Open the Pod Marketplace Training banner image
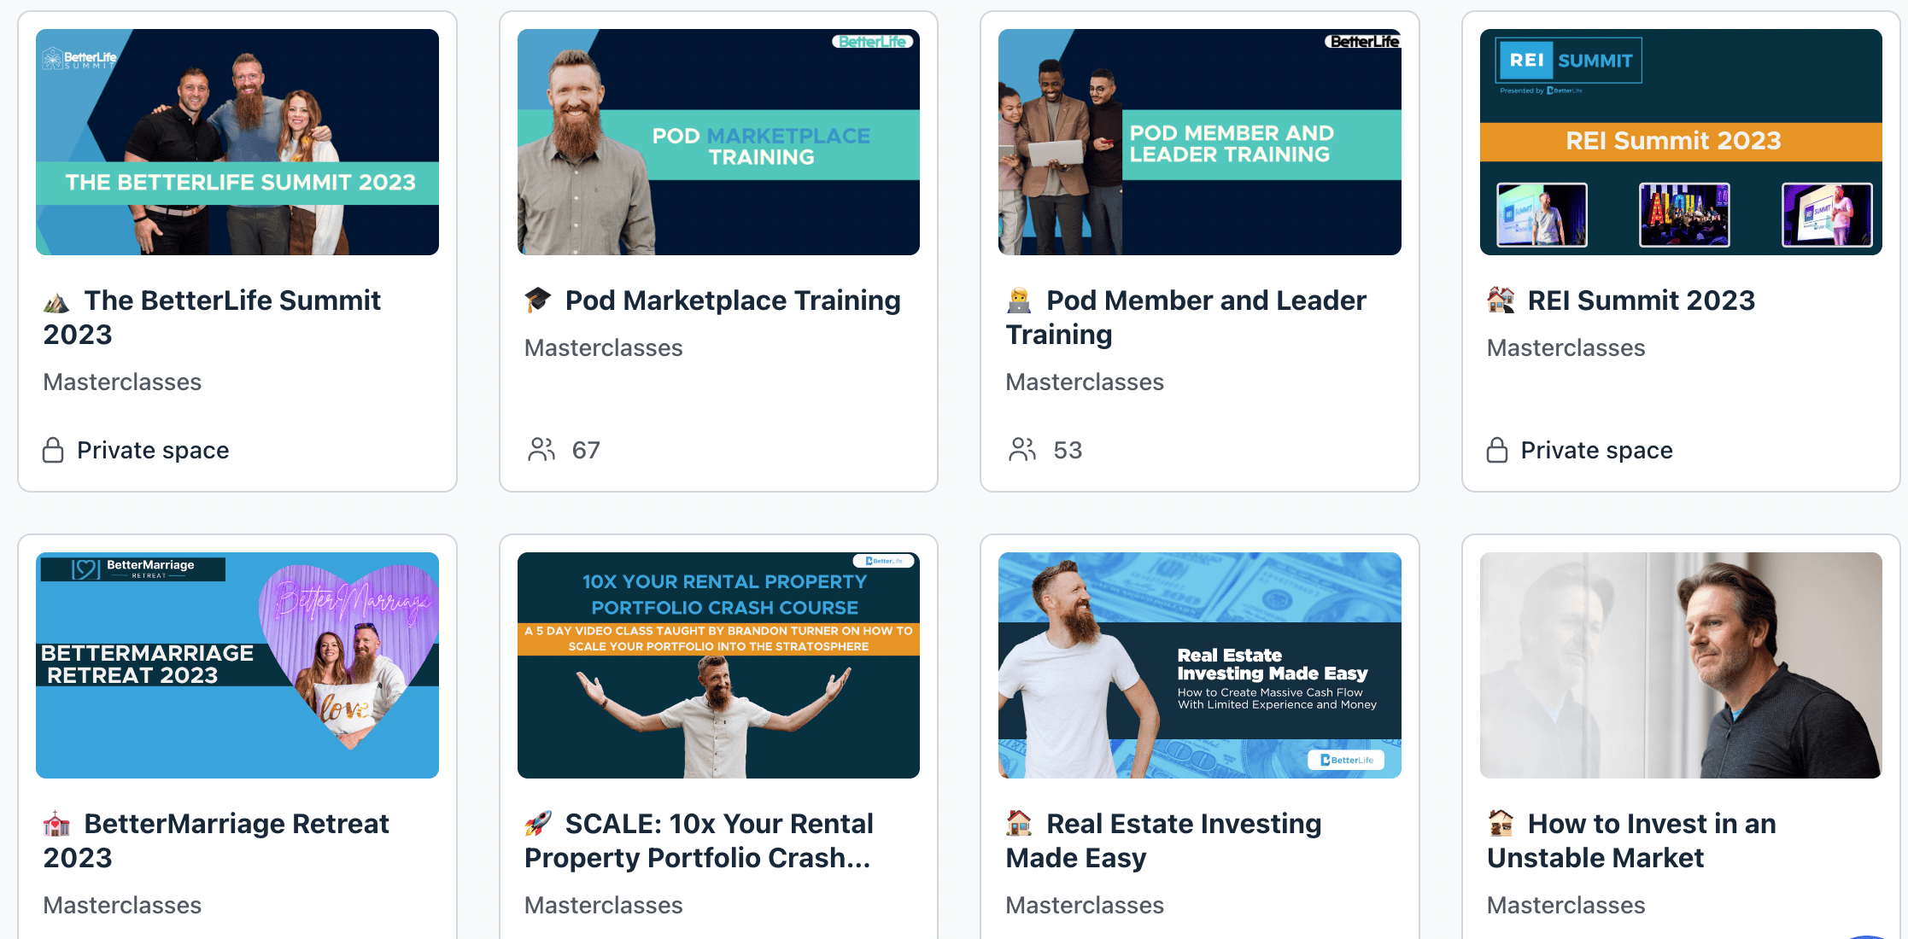 click(718, 142)
